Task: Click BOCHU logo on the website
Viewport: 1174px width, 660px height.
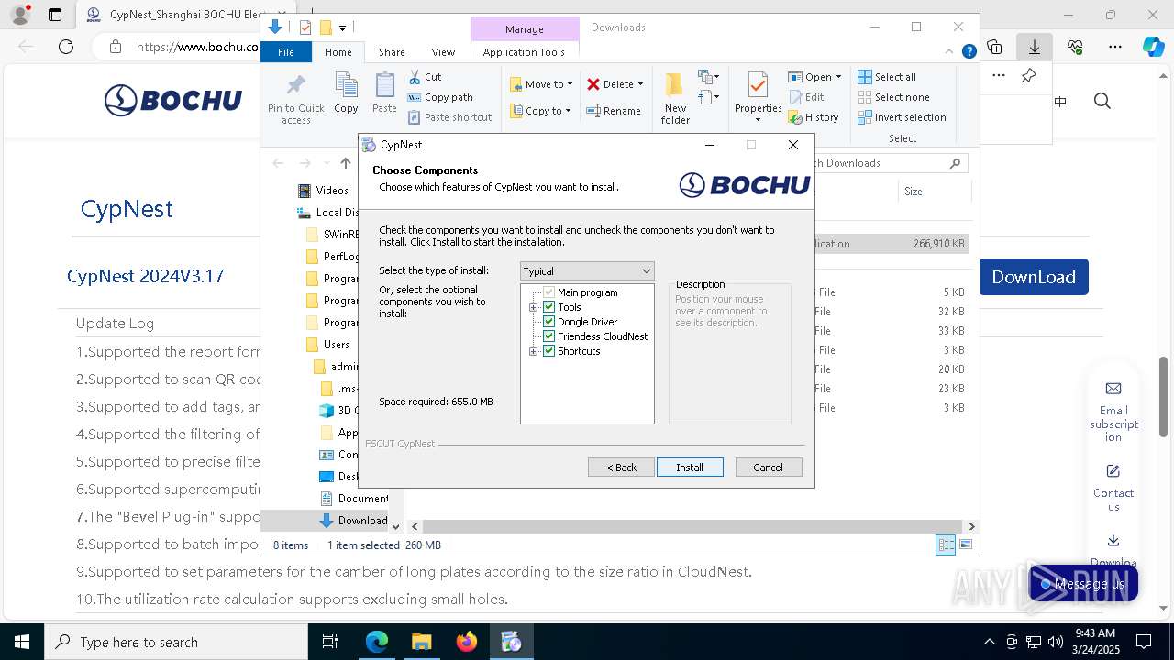Action: click(173, 101)
